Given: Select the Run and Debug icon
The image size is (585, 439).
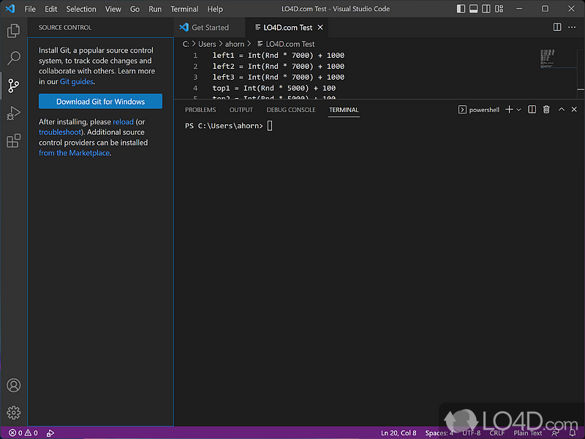Looking at the screenshot, I should click(13, 113).
